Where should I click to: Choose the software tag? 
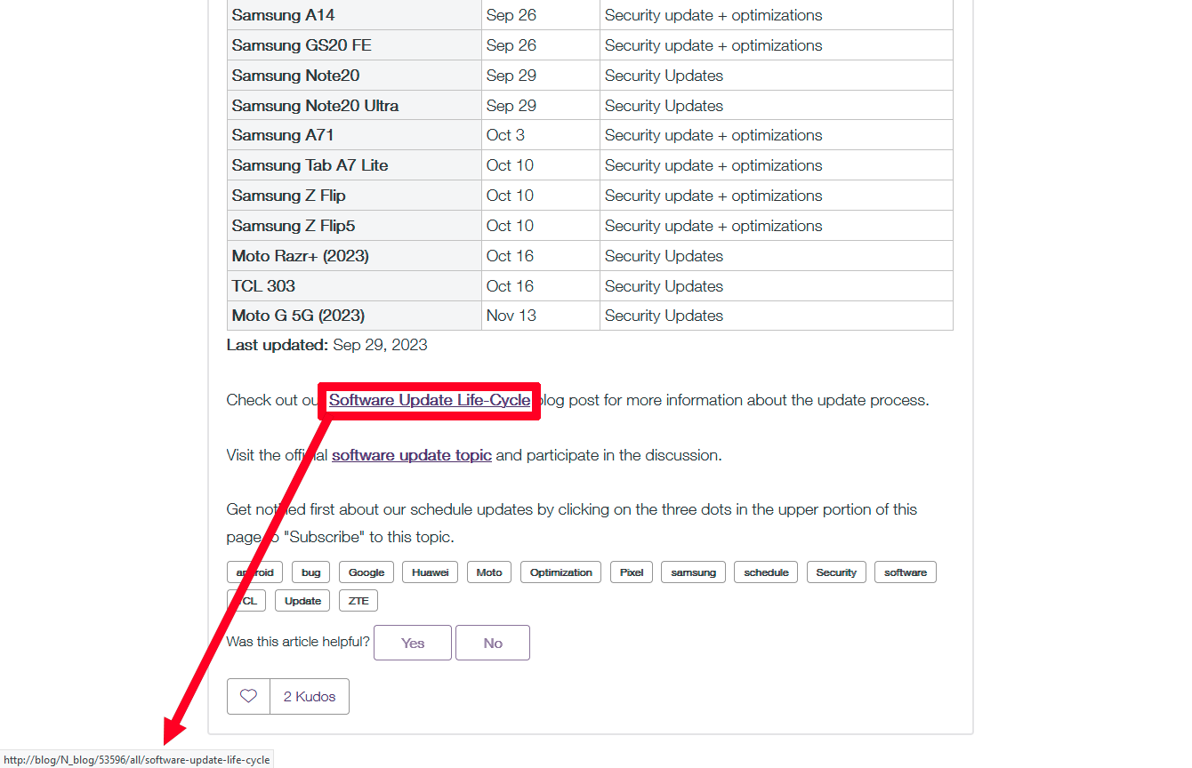(905, 572)
